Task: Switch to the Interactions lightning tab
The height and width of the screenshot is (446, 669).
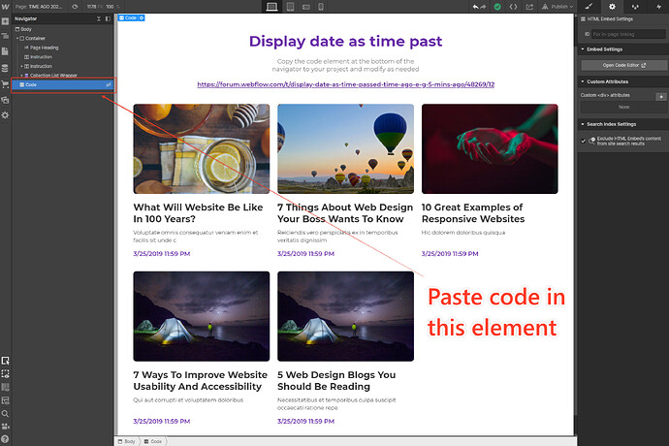Action: tap(658, 7)
